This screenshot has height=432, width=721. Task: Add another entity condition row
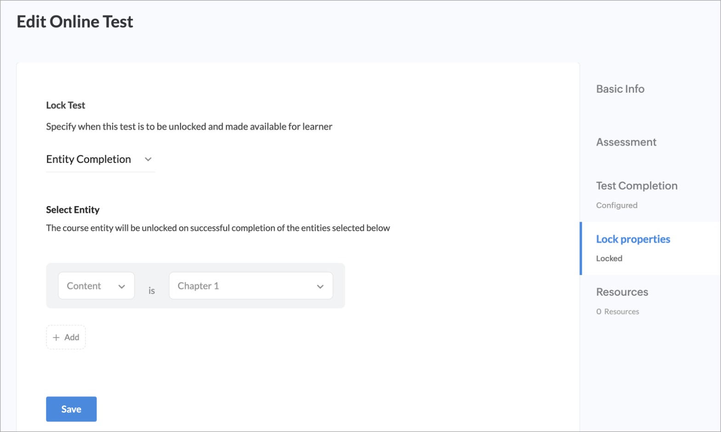click(x=66, y=337)
